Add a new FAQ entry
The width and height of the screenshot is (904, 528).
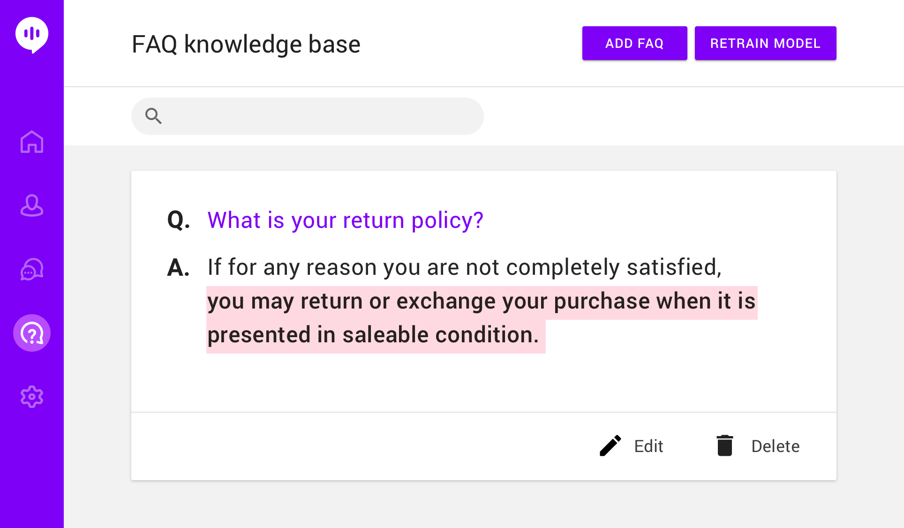(634, 43)
